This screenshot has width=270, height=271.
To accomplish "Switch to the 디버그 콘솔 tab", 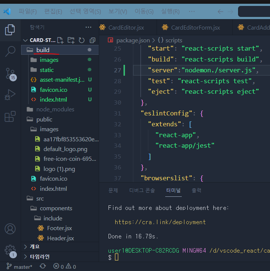I will [x=142, y=190].
